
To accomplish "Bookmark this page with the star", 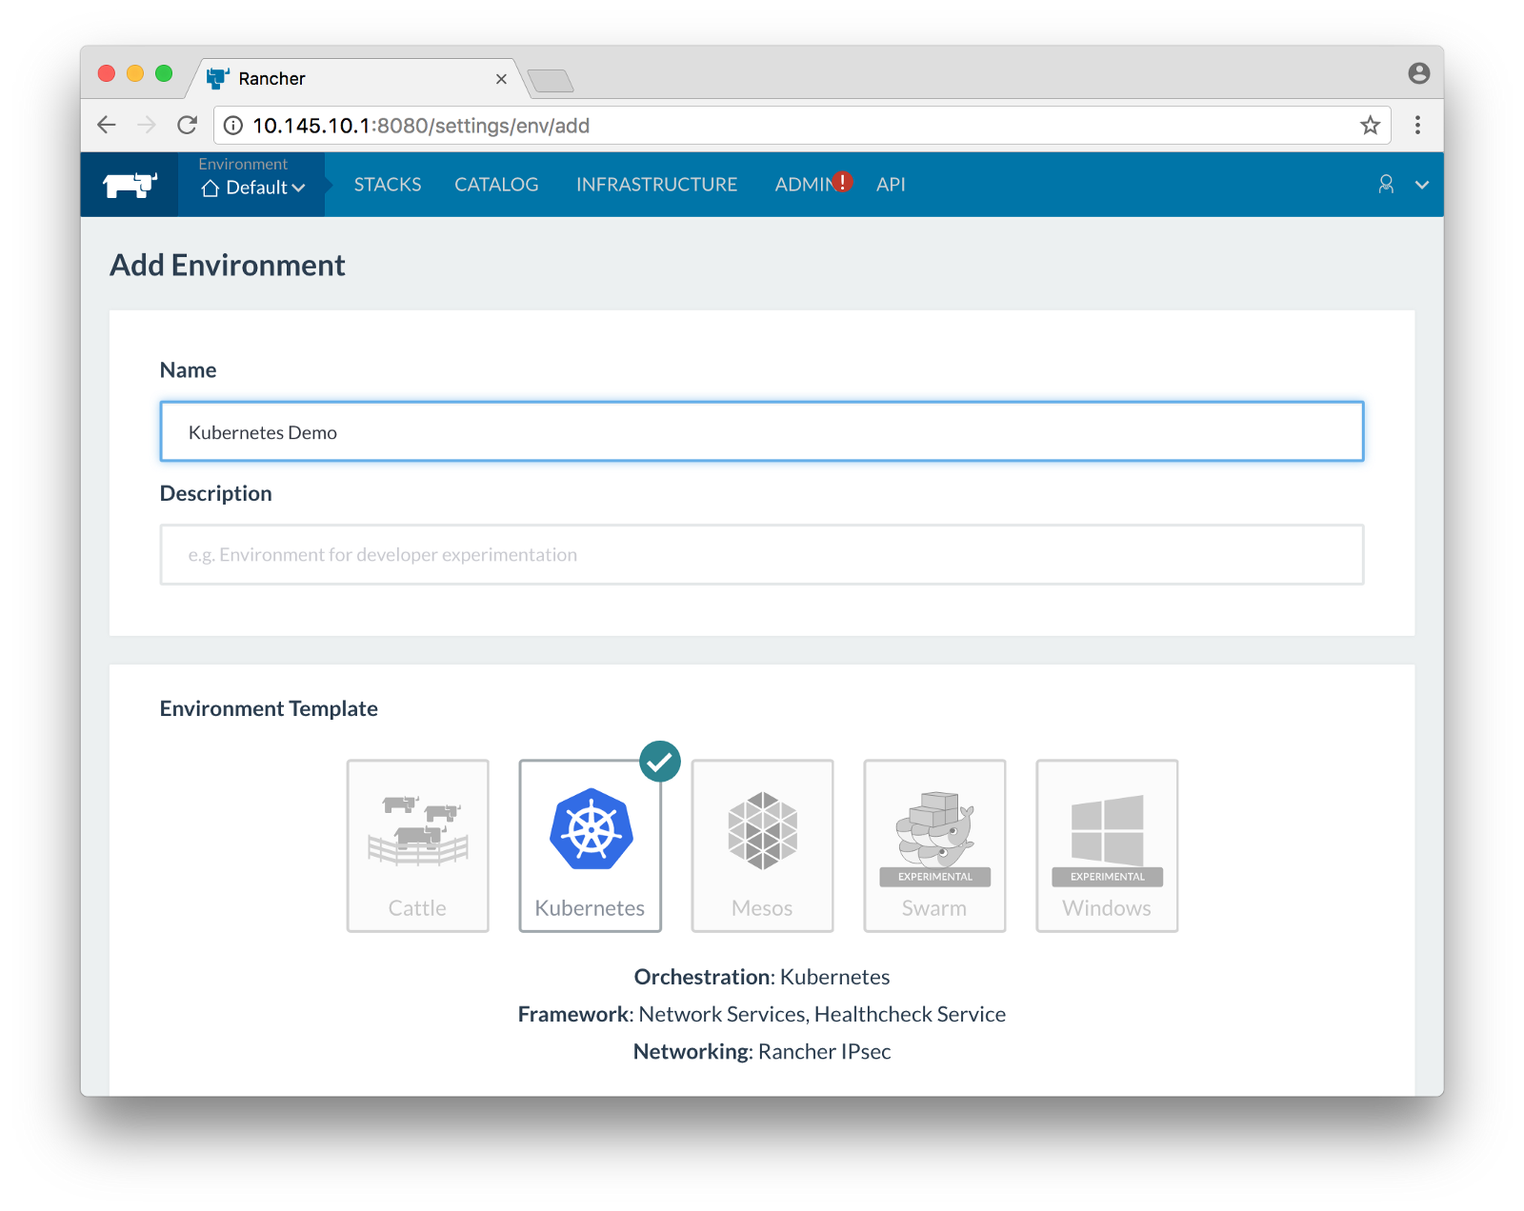I will point(1370,125).
